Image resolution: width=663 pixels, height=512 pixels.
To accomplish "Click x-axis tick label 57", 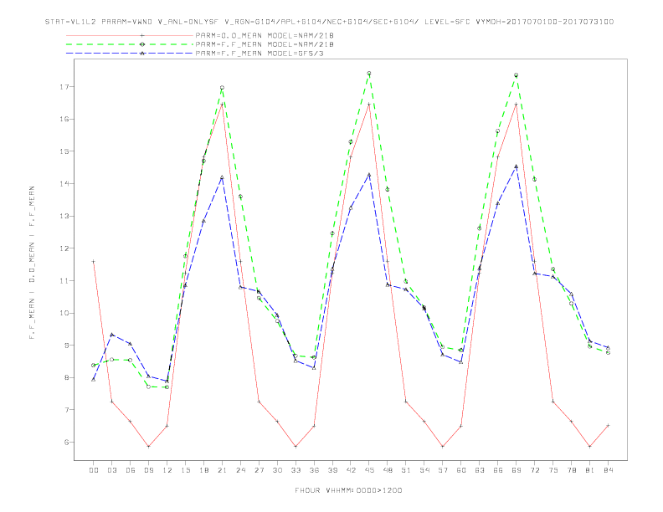I will click(x=443, y=470).
